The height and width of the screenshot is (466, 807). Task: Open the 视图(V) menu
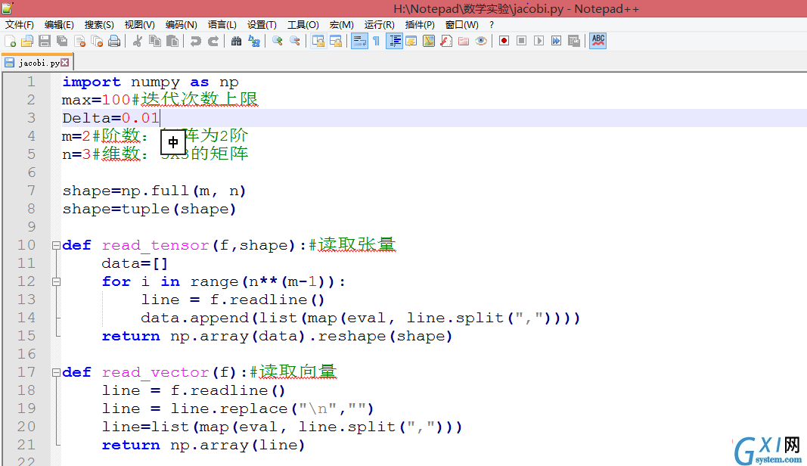(139, 25)
